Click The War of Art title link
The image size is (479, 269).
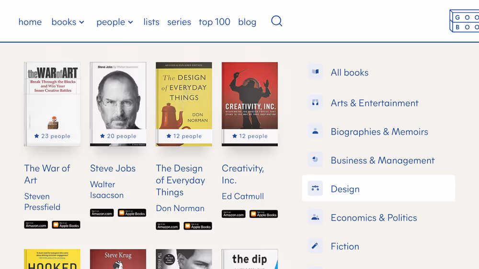coord(47,174)
